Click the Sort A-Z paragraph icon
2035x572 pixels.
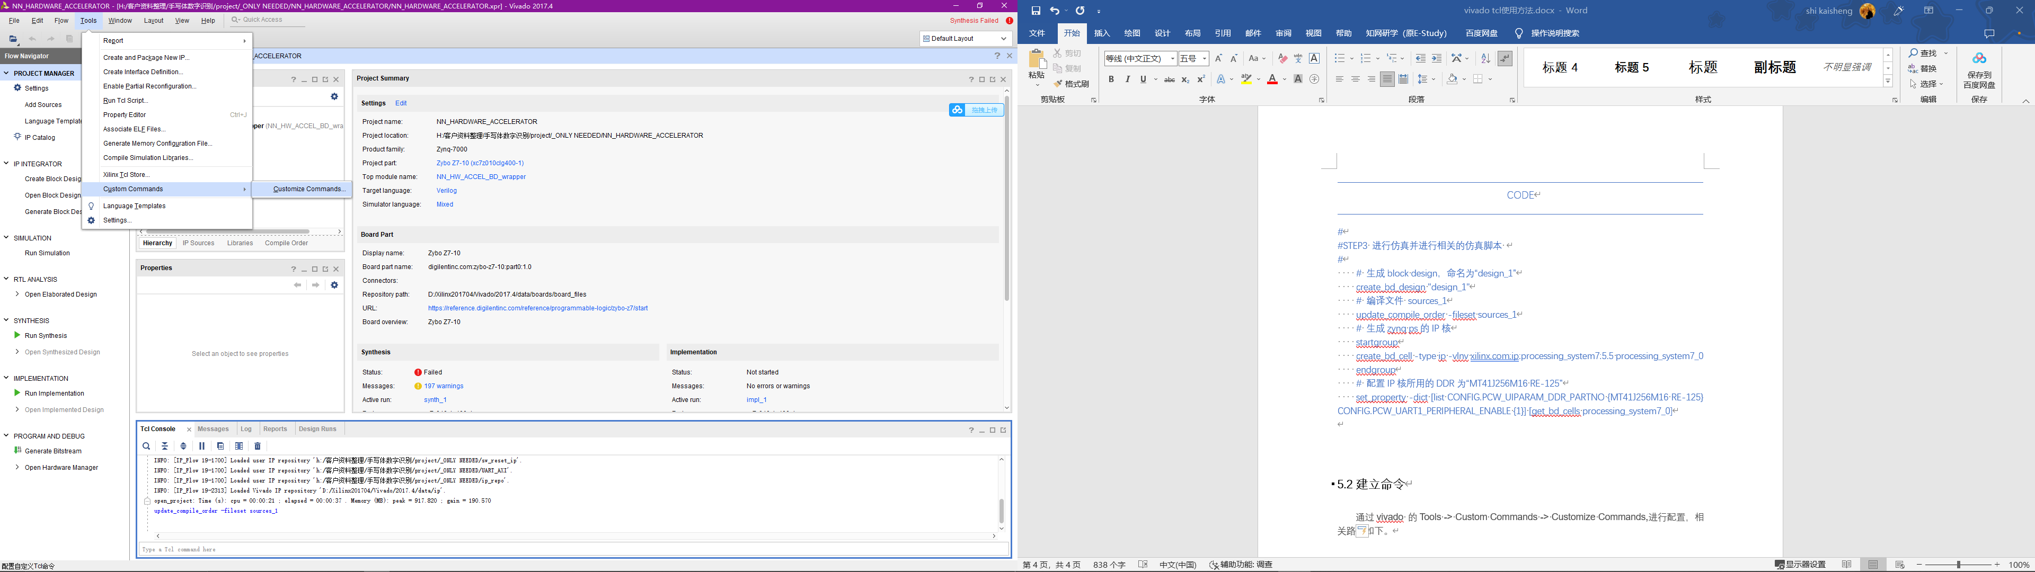(x=1485, y=58)
